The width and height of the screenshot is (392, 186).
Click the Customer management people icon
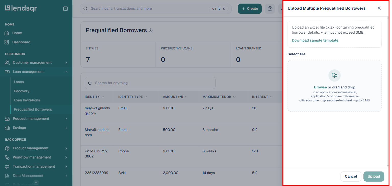[x=7, y=62]
